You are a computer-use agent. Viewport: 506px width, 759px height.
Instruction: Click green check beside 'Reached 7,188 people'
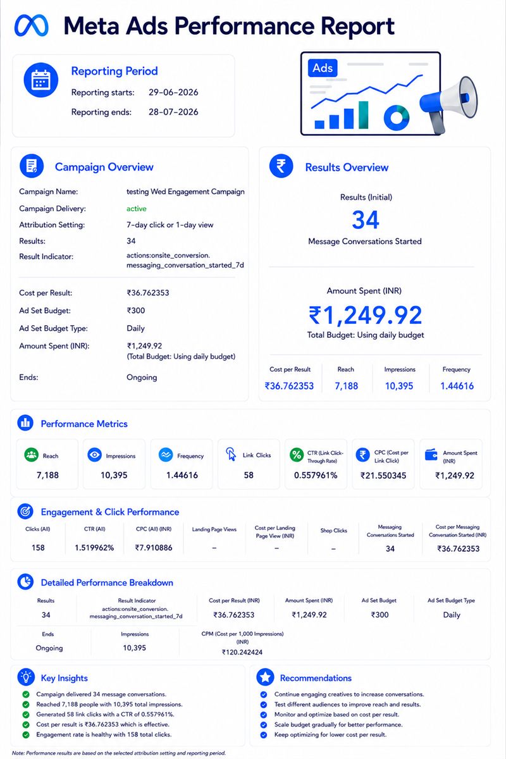(x=25, y=704)
